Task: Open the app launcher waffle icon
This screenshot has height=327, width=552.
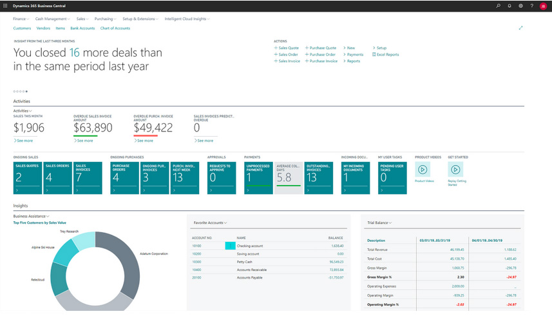Action: coord(5,6)
